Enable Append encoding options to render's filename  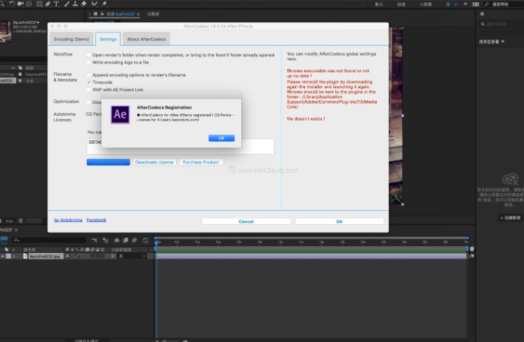[88, 75]
